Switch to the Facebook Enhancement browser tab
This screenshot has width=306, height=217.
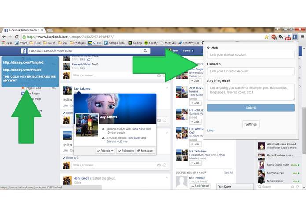click(x=24, y=30)
